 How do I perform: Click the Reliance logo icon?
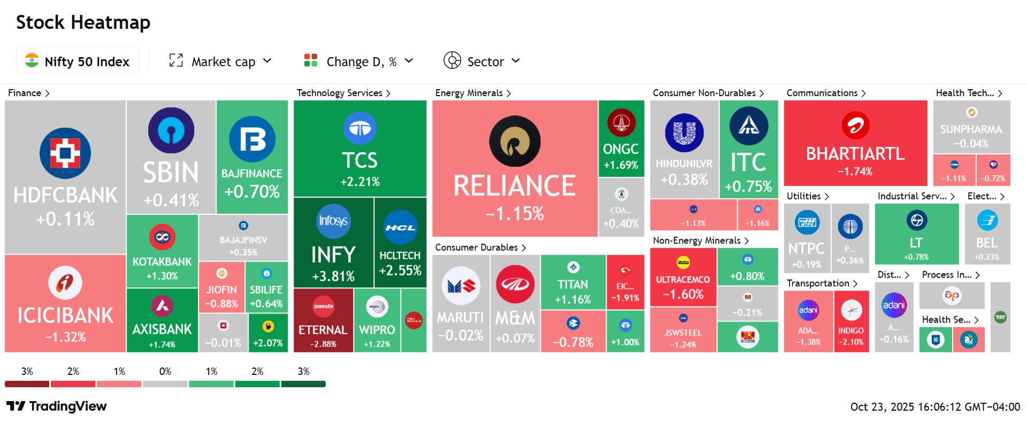(515, 142)
